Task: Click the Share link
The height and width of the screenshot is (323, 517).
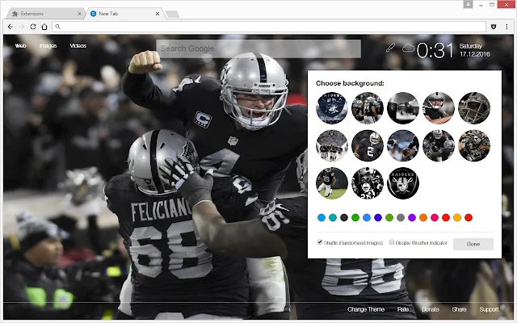Action: pos(459,309)
